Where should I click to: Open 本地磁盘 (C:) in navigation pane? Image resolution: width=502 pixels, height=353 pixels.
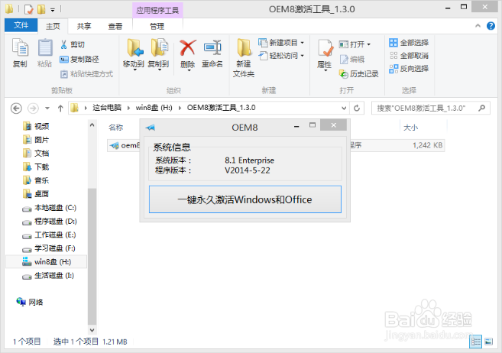pos(50,208)
